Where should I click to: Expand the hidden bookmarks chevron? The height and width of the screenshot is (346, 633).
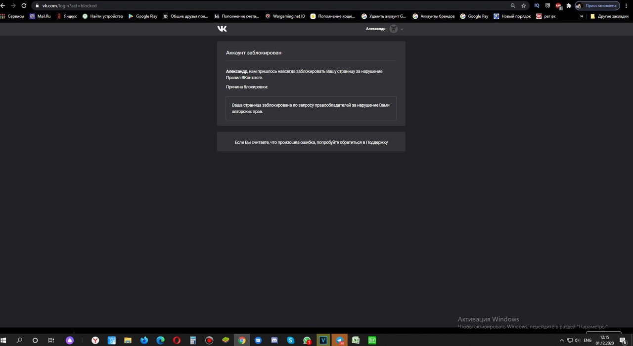(582, 16)
